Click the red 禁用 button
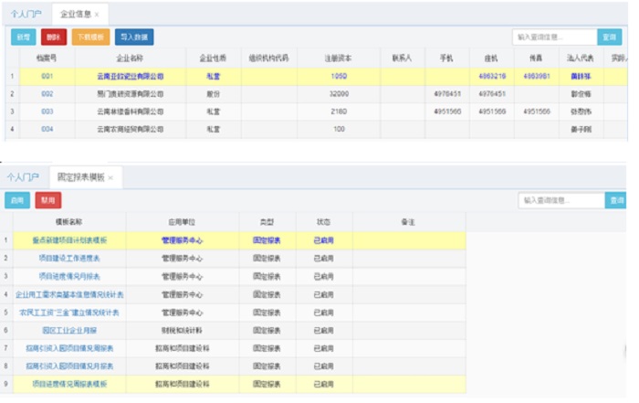 (x=48, y=200)
